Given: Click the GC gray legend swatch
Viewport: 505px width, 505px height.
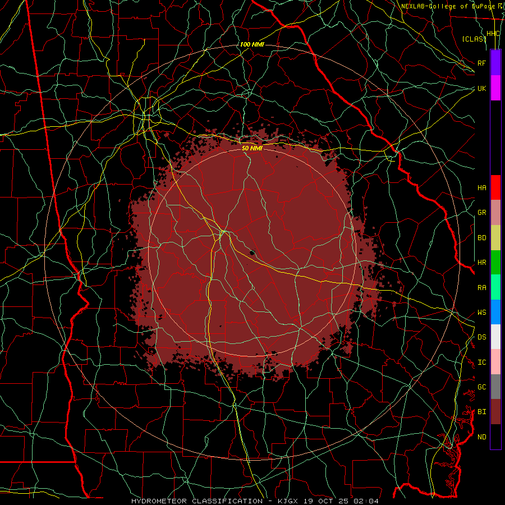Looking at the screenshot, I should pyautogui.click(x=495, y=387).
